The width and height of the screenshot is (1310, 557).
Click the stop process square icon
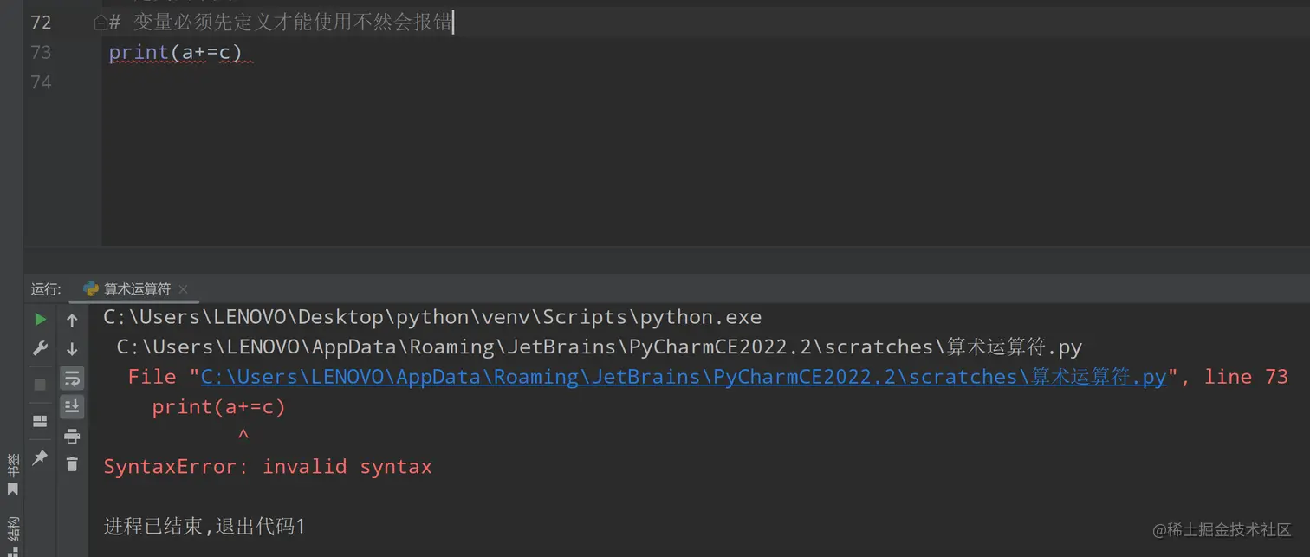point(40,384)
